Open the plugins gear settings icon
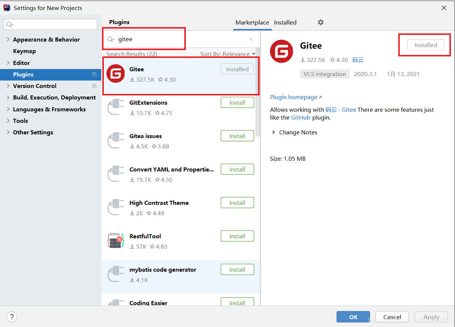This screenshot has width=455, height=327. [321, 22]
